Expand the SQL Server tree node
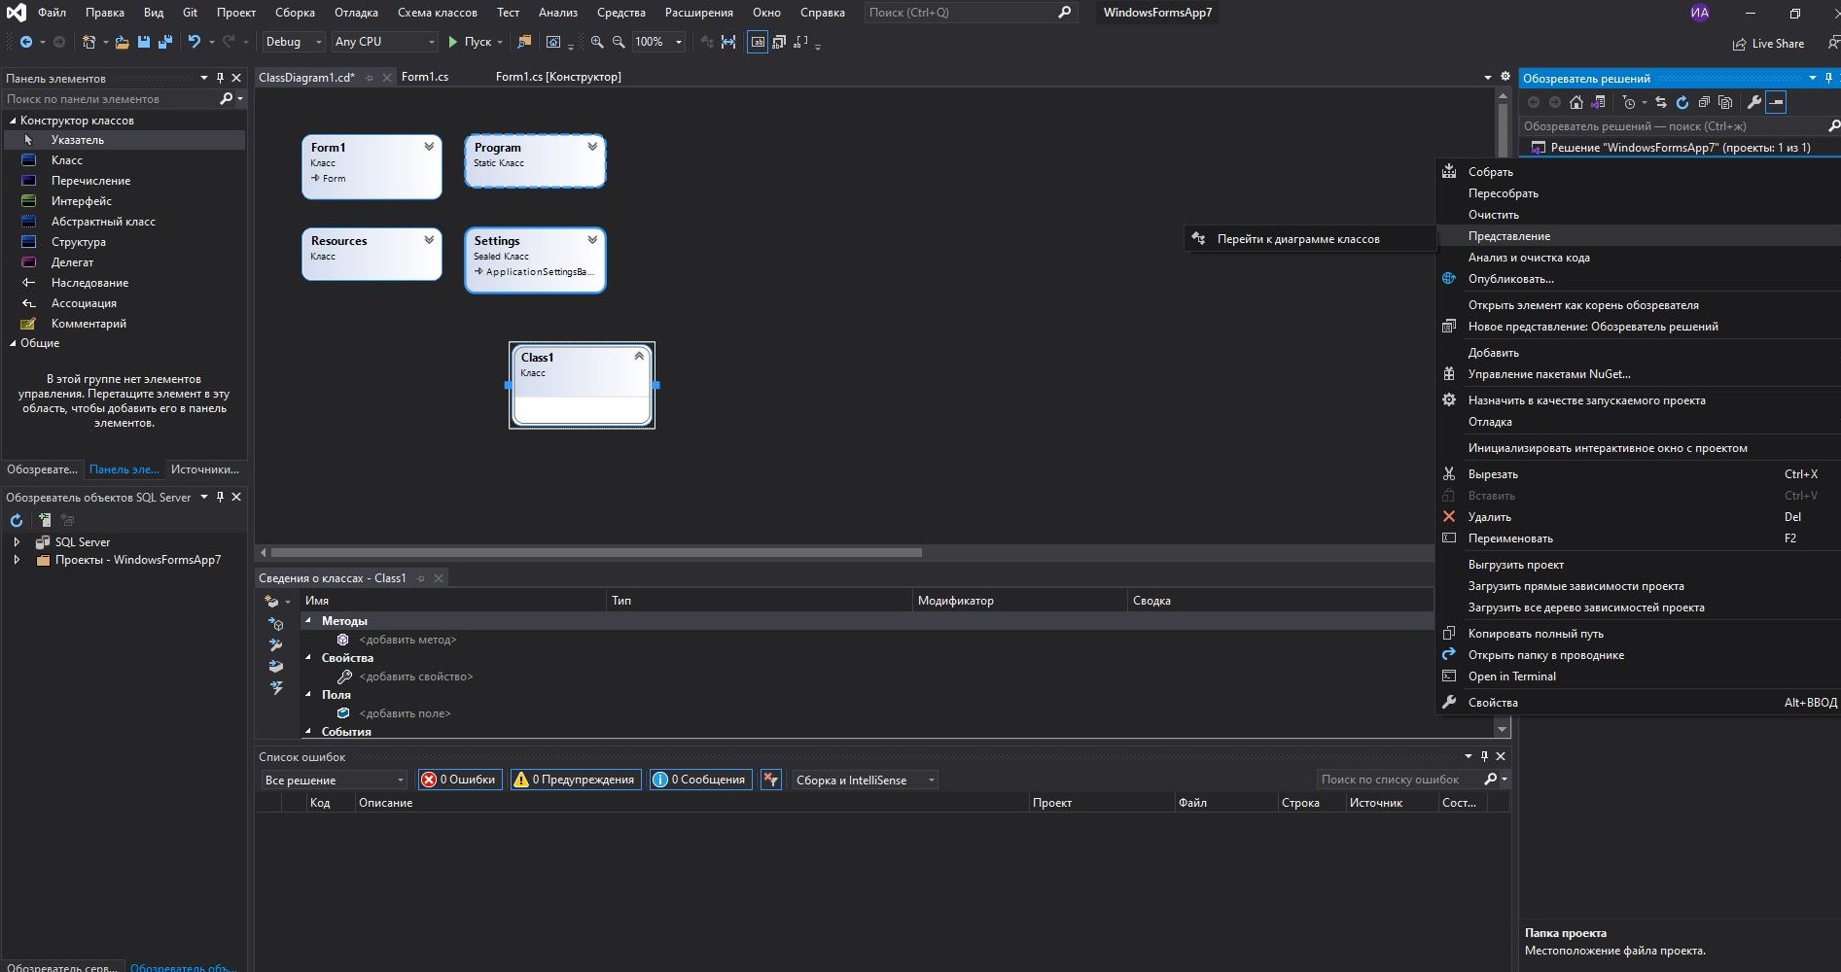 [17, 542]
